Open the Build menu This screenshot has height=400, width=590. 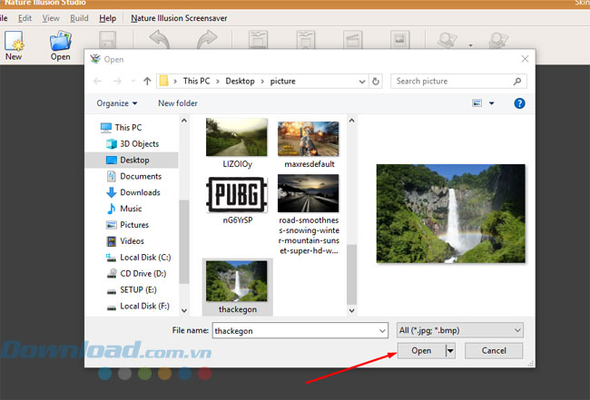79,17
